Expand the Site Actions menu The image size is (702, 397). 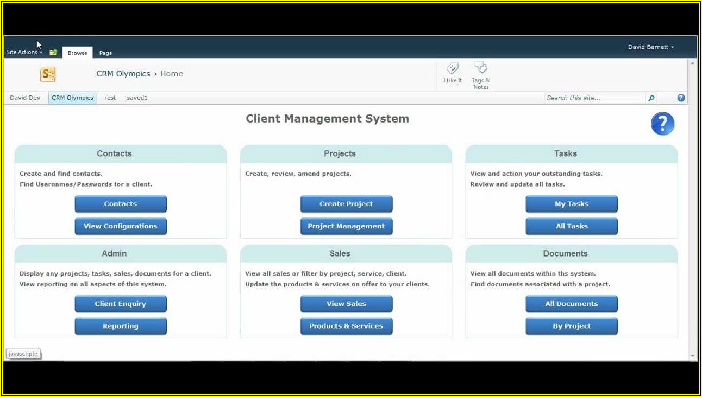[24, 53]
